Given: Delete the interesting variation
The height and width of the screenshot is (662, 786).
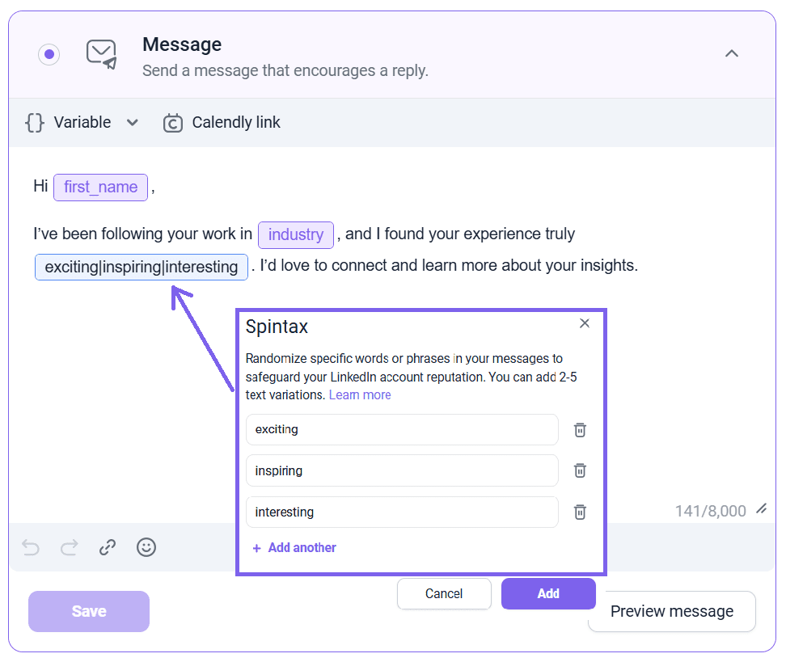Looking at the screenshot, I should (580, 512).
